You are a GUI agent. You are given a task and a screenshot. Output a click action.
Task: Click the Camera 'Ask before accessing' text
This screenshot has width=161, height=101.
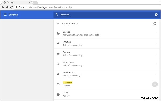[x=72, y=55]
